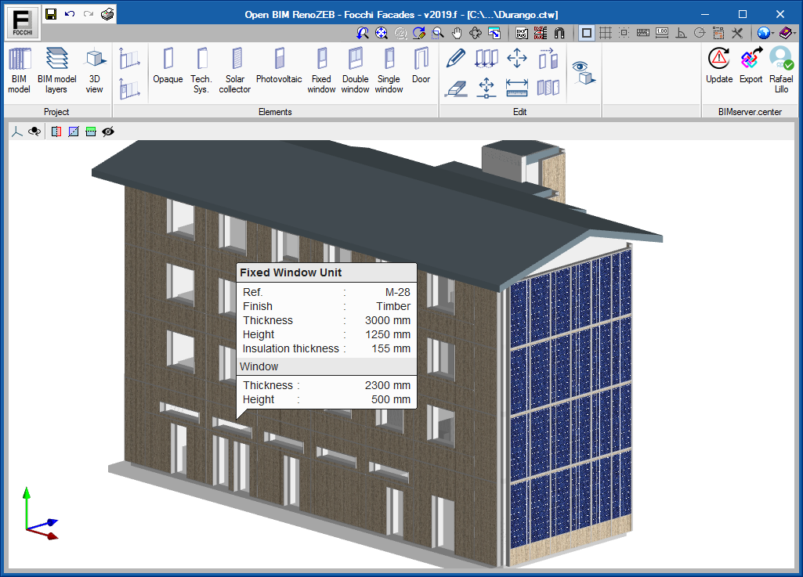Open the help book dropdown
Screen dimensions: 803x577
click(787, 34)
